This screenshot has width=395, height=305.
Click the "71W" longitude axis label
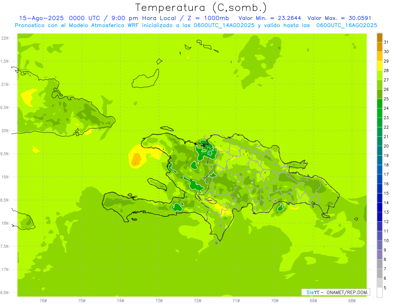(x=236, y=301)
